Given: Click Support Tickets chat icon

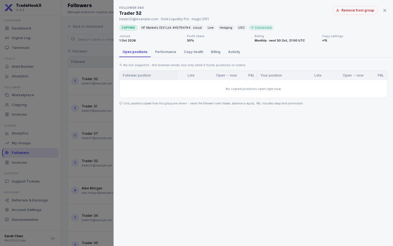Looking at the screenshot, I should click(7, 181).
